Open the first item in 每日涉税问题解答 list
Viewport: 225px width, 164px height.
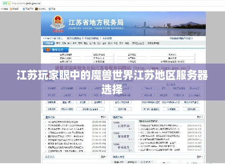coord(161,125)
